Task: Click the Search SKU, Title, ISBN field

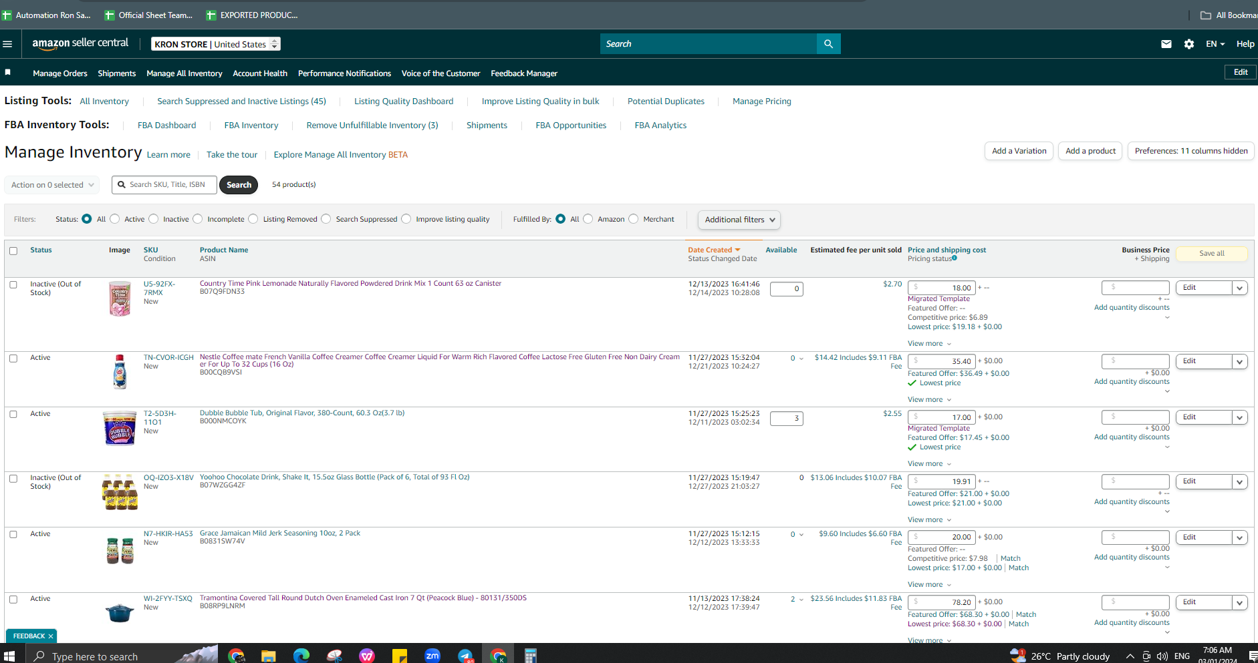Action: [164, 185]
